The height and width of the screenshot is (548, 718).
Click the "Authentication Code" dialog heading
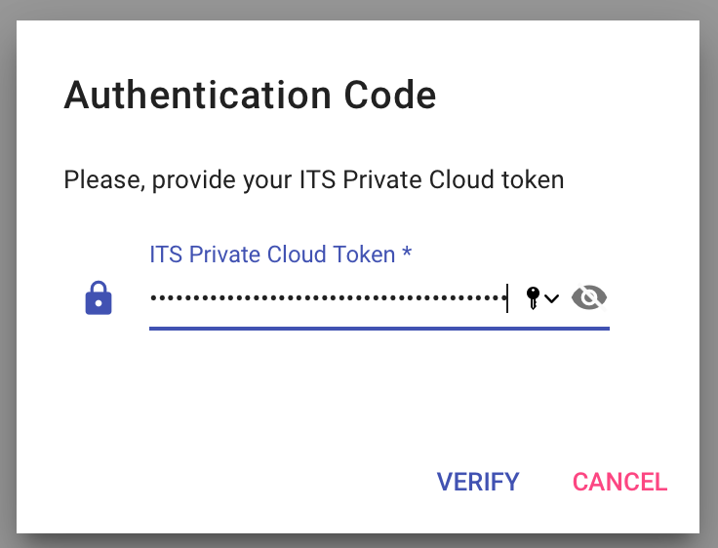click(x=250, y=95)
